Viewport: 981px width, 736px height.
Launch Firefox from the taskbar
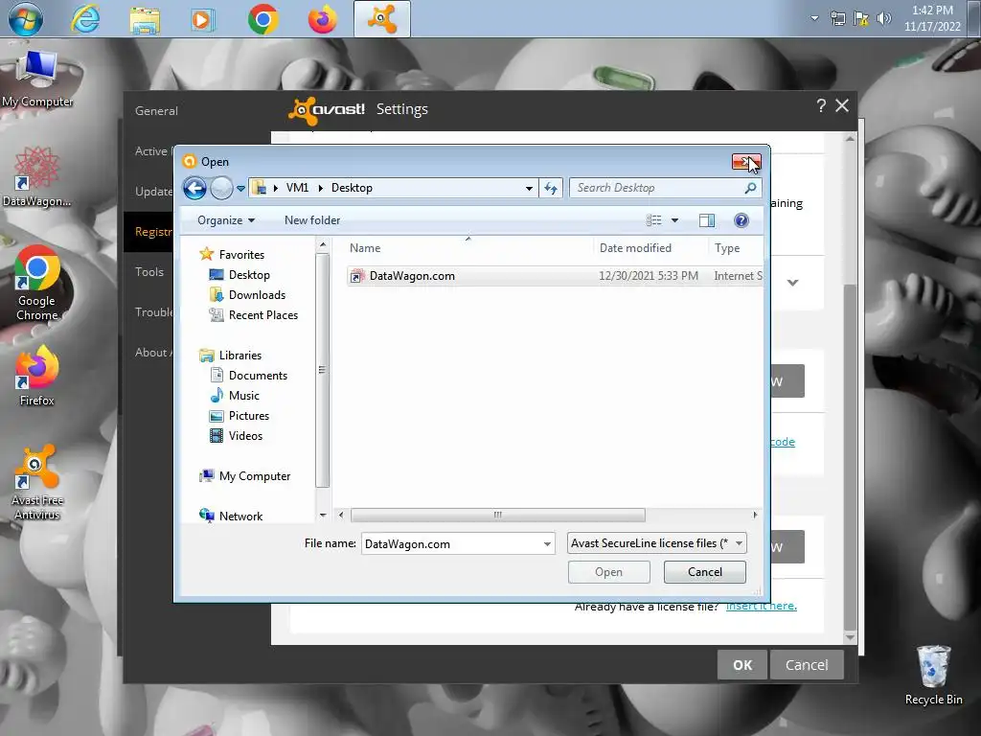coord(322,20)
